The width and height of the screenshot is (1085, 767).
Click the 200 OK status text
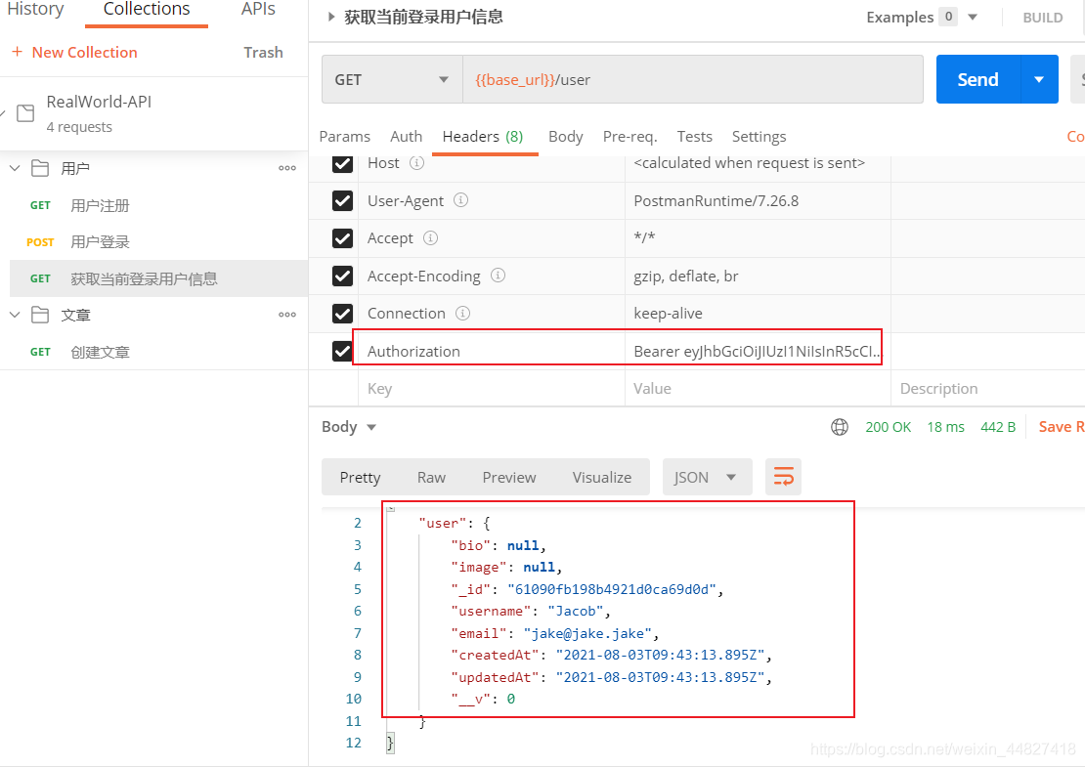tap(888, 427)
